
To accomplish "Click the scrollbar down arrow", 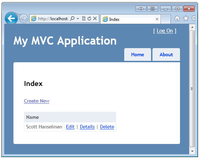I will point(192,151).
